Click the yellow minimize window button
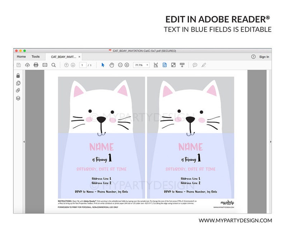Image resolution: width=285 pixels, height=227 pixels. pyautogui.click(x=20, y=51)
